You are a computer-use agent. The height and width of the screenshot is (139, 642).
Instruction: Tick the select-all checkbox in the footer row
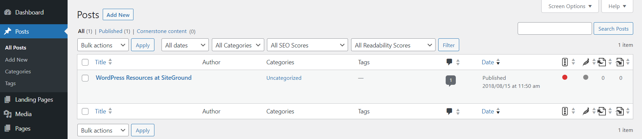coord(85,111)
